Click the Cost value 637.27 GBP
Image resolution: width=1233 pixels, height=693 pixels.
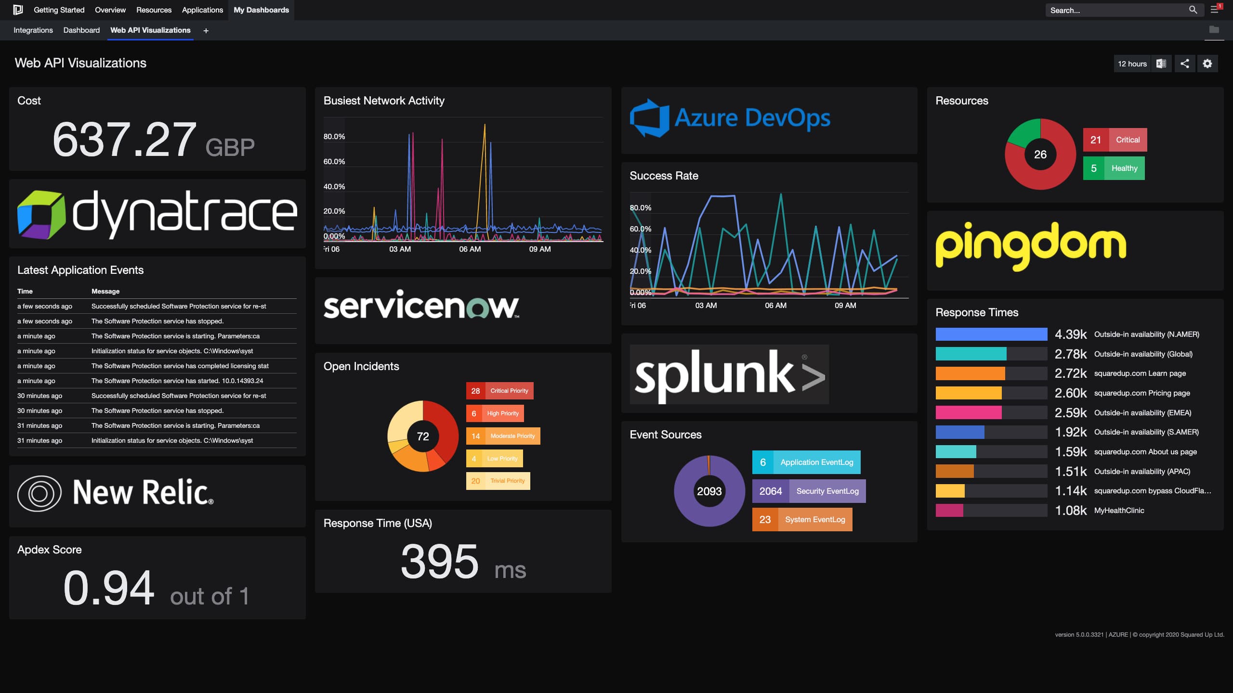(153, 140)
